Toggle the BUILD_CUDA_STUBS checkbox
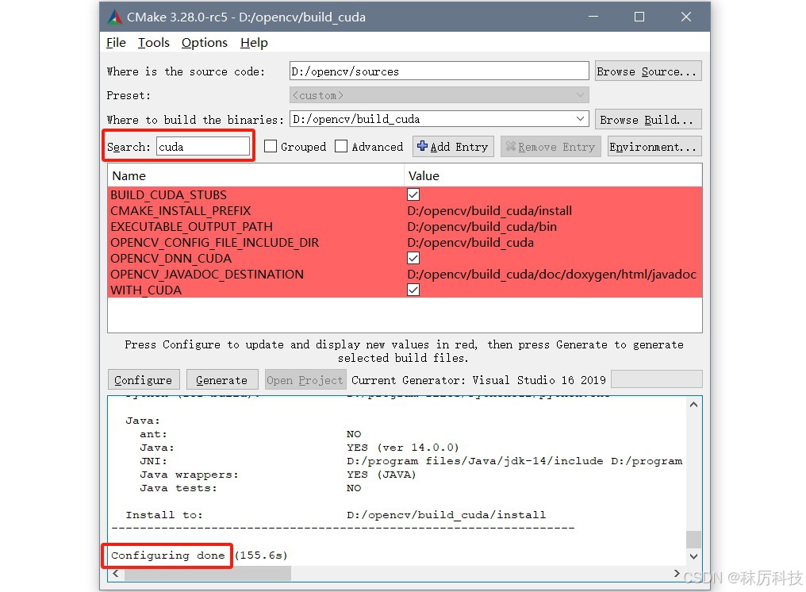This screenshot has width=806, height=592. click(413, 194)
